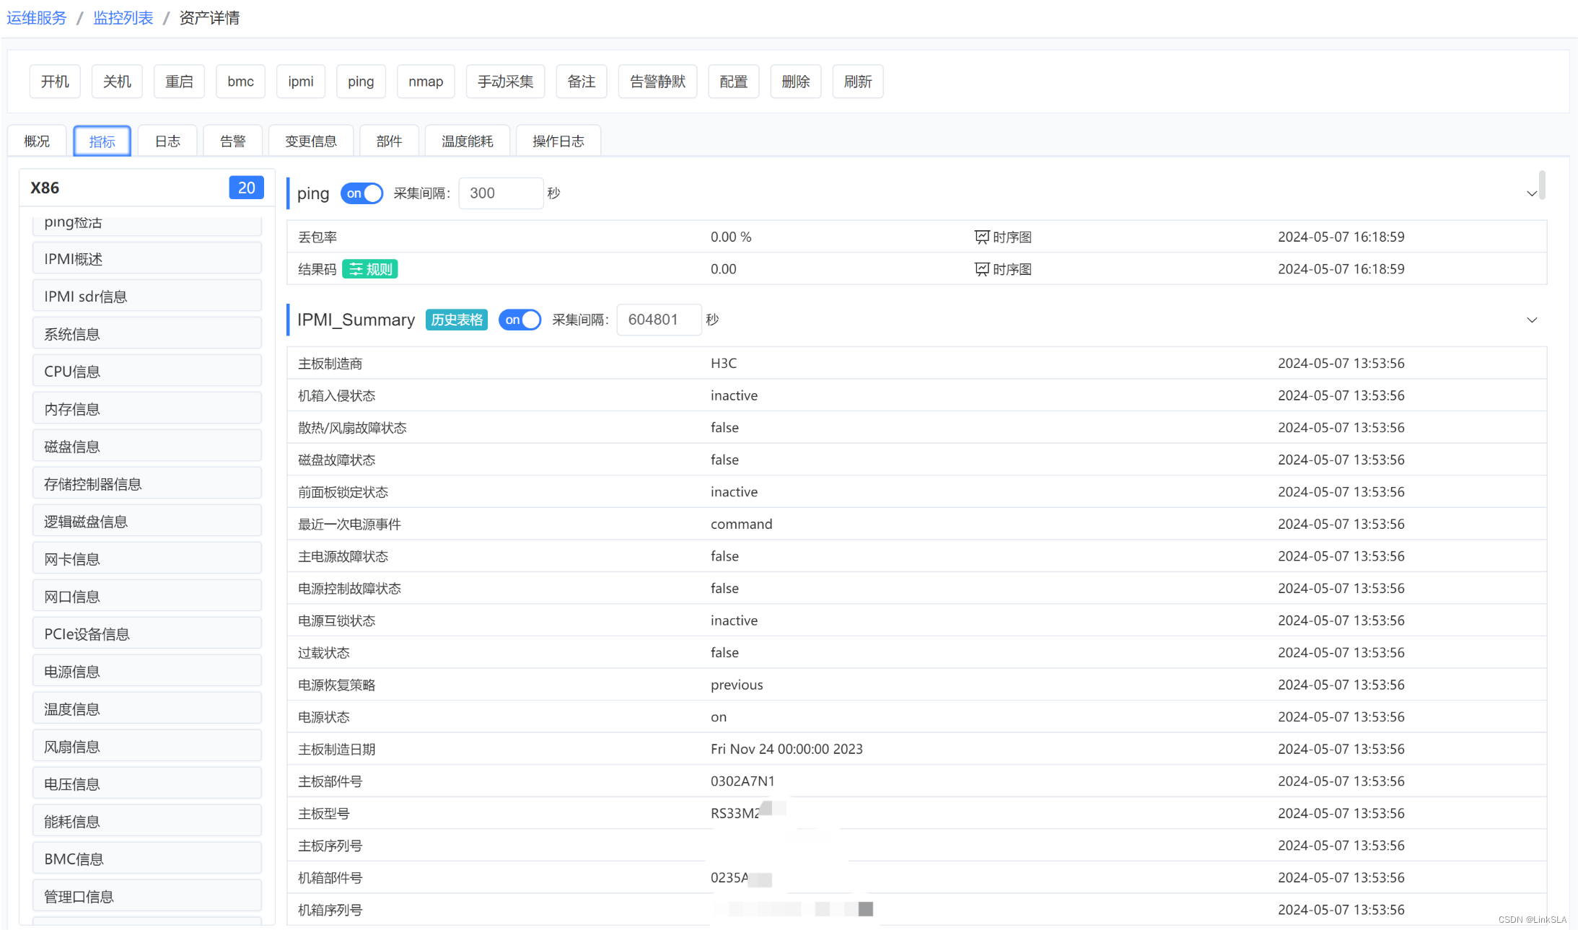Go to 监控列表 breadcrumb link
This screenshot has width=1578, height=930.
[x=123, y=18]
